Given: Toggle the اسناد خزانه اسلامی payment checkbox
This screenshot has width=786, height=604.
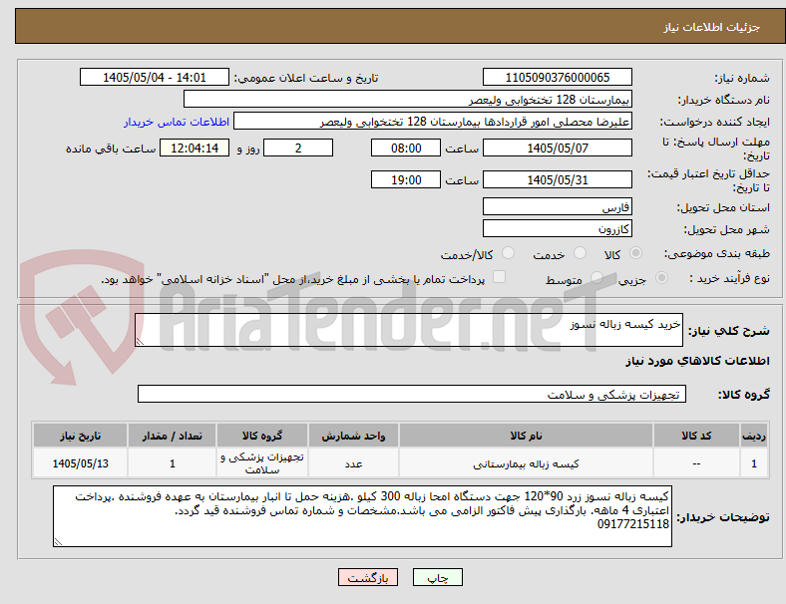Looking at the screenshot, I should click(500, 277).
